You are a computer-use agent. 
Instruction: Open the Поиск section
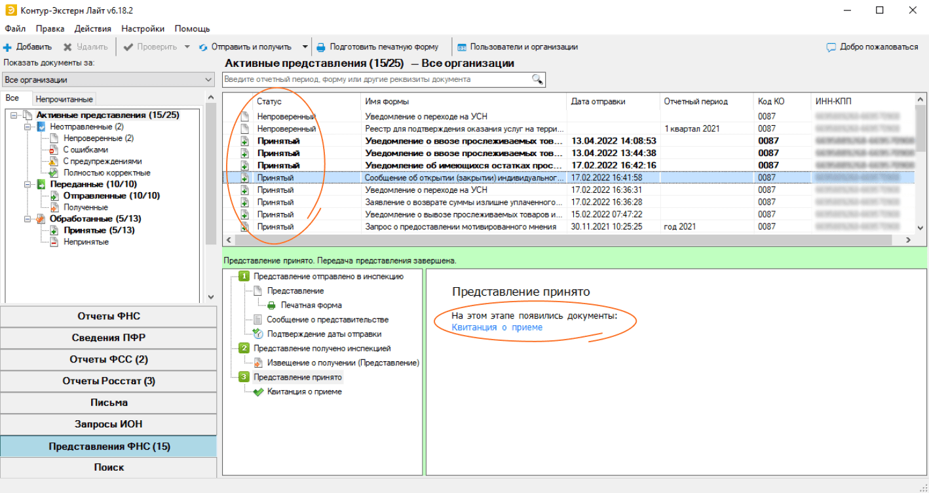(108, 467)
